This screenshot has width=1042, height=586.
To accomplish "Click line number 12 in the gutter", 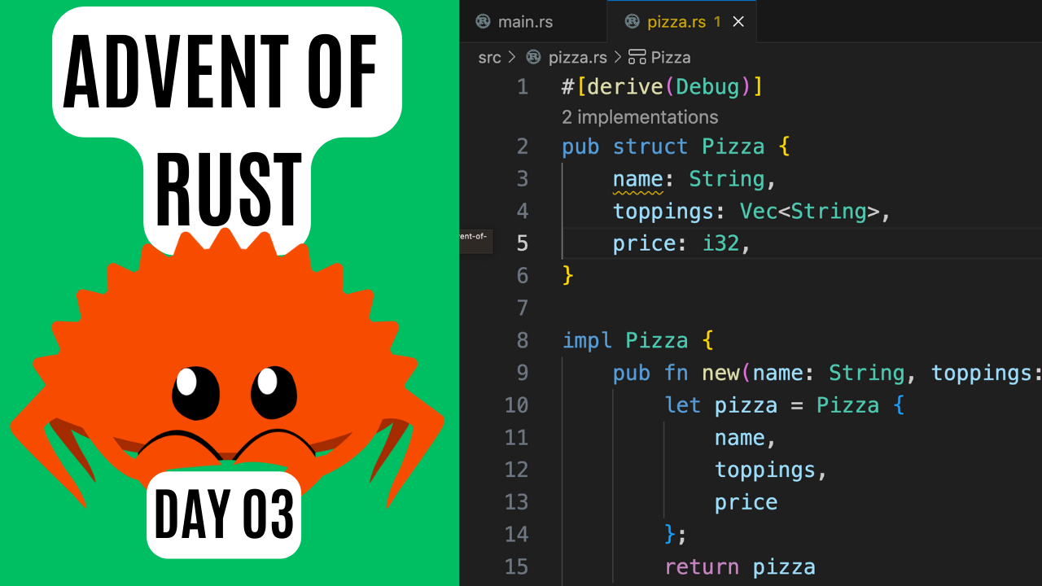I will coord(516,470).
